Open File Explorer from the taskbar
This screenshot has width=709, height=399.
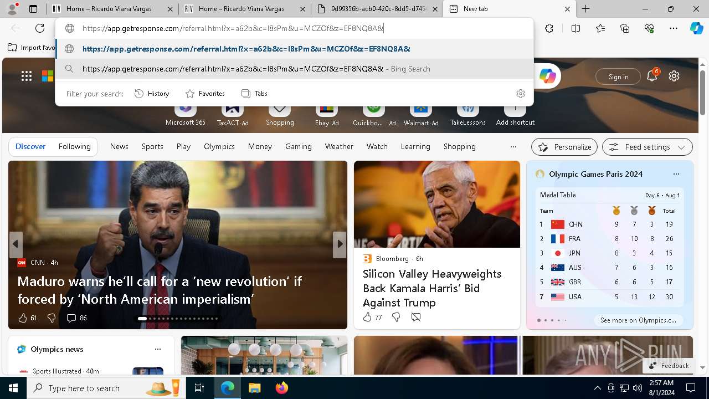tap(254, 388)
